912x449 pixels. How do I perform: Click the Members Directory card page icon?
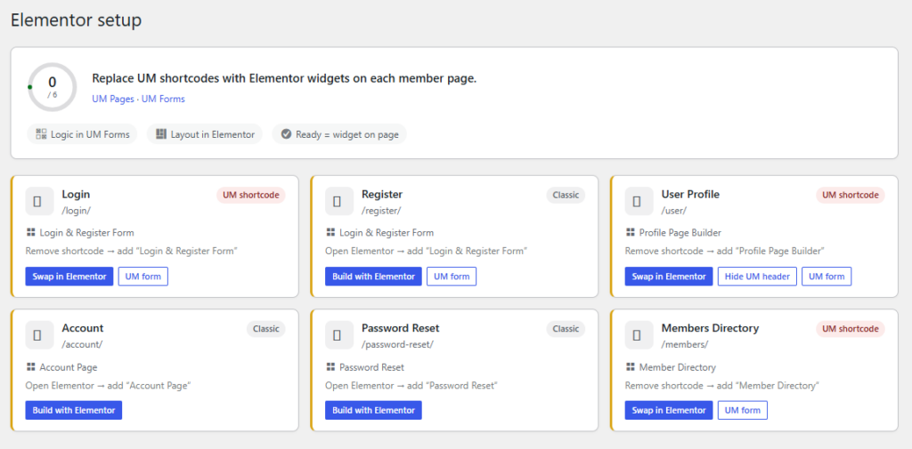pyautogui.click(x=639, y=335)
